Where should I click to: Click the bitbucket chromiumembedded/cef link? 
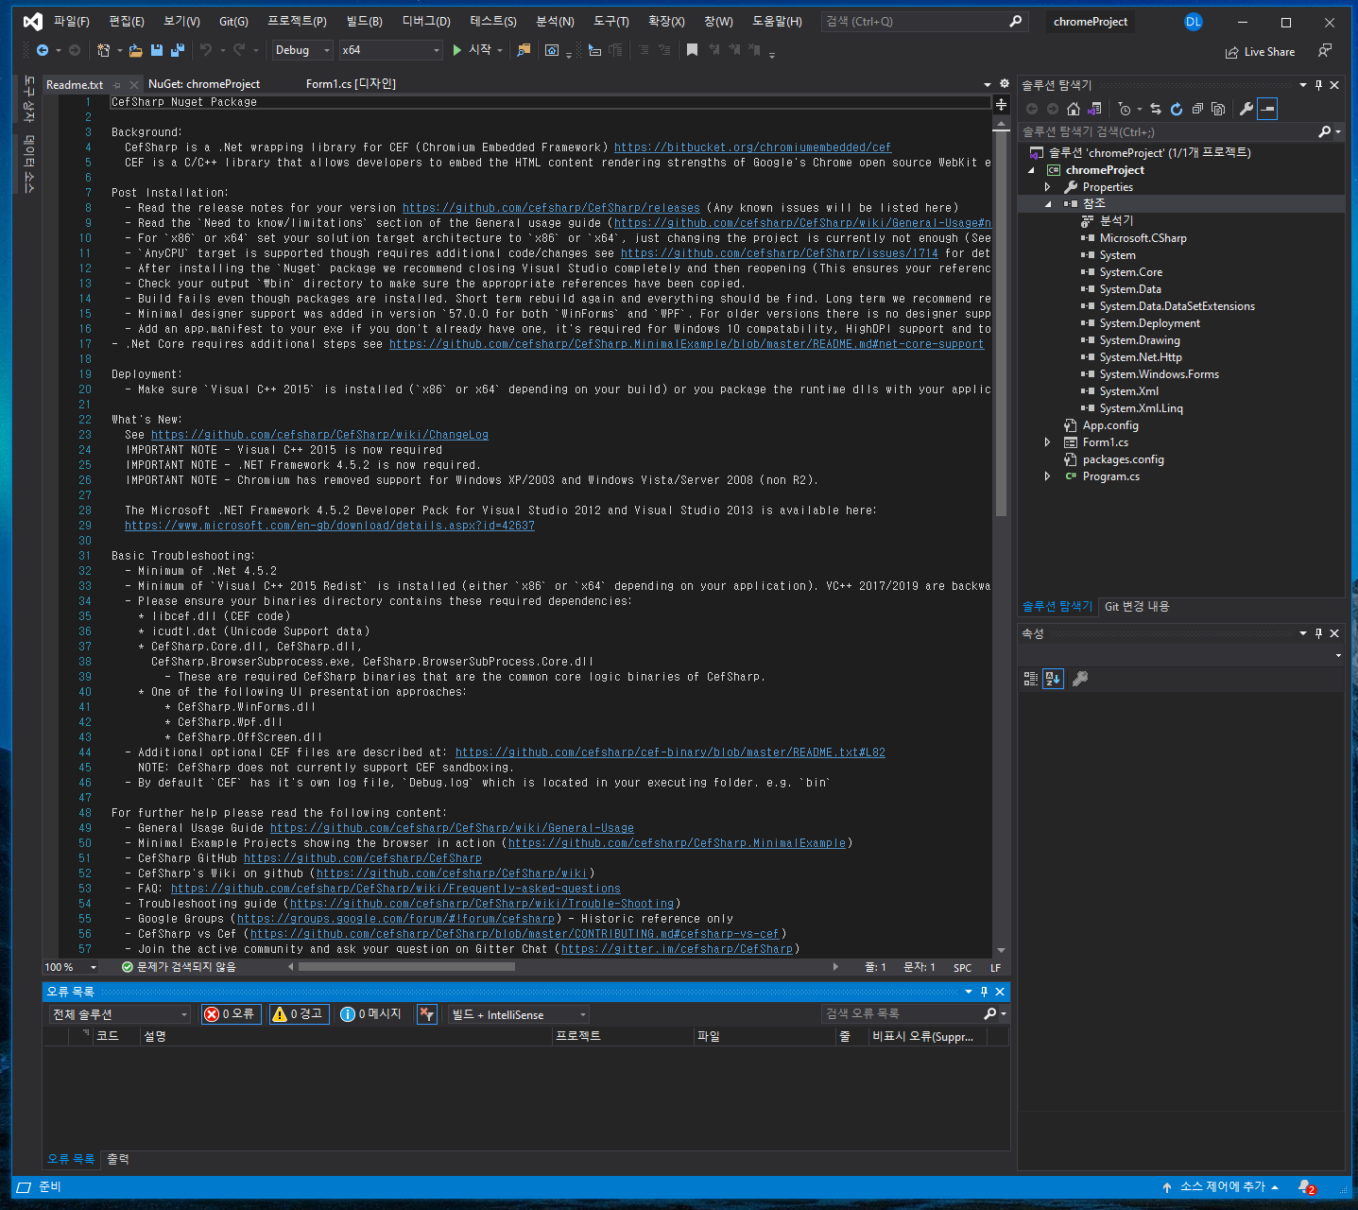[752, 147]
